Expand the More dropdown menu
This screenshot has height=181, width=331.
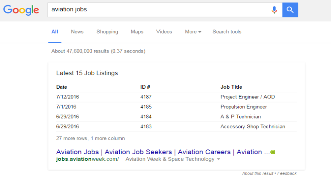tap(193, 32)
